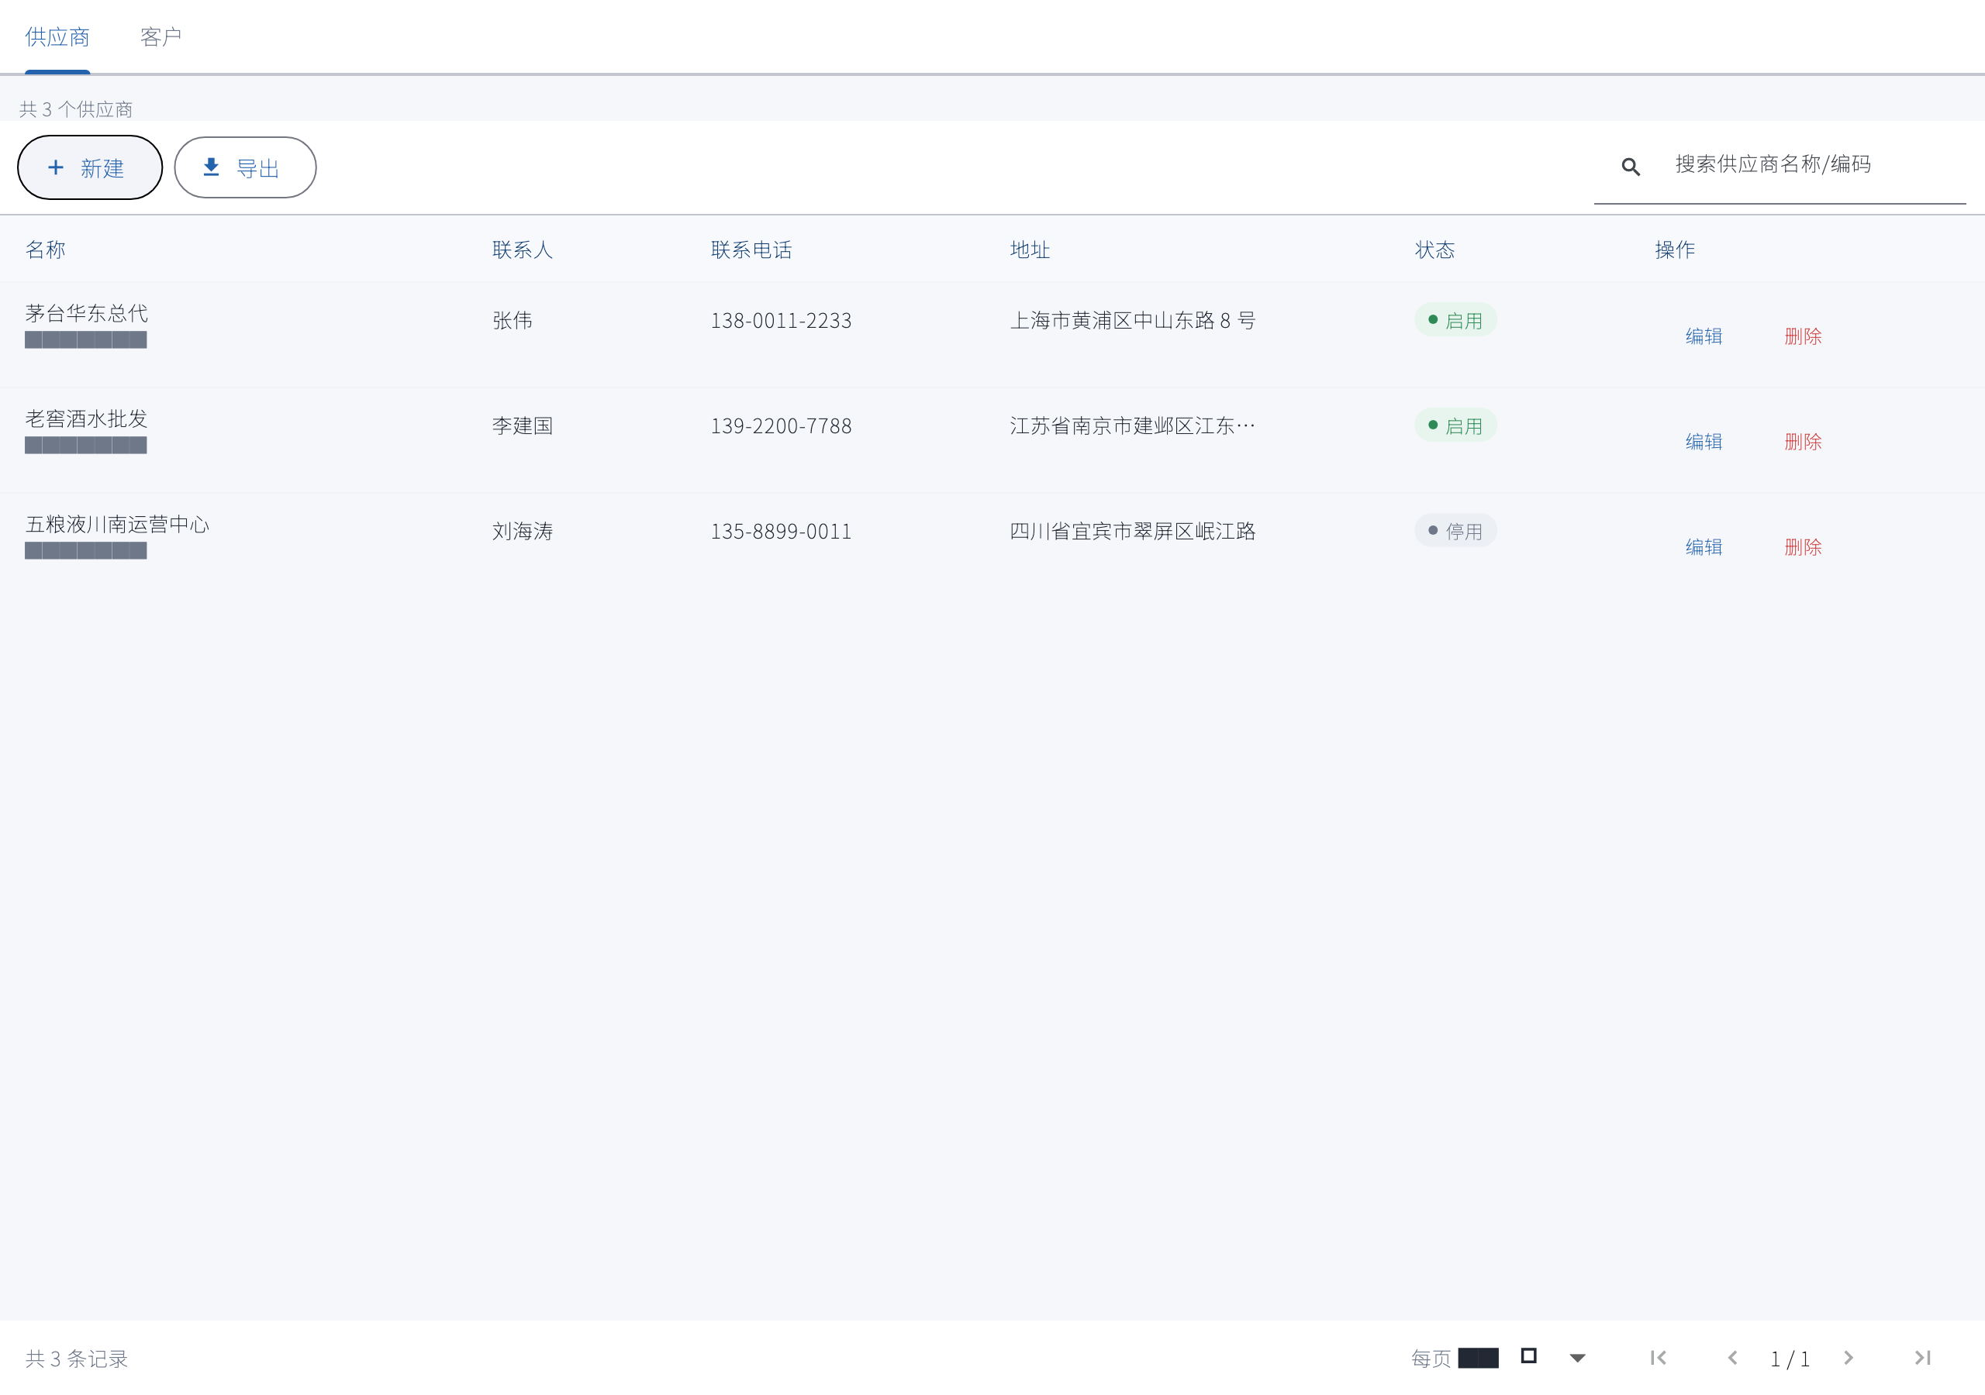Delete the 五粮液川南运营中心 supplier
This screenshot has width=1985, height=1395.
1803,547
